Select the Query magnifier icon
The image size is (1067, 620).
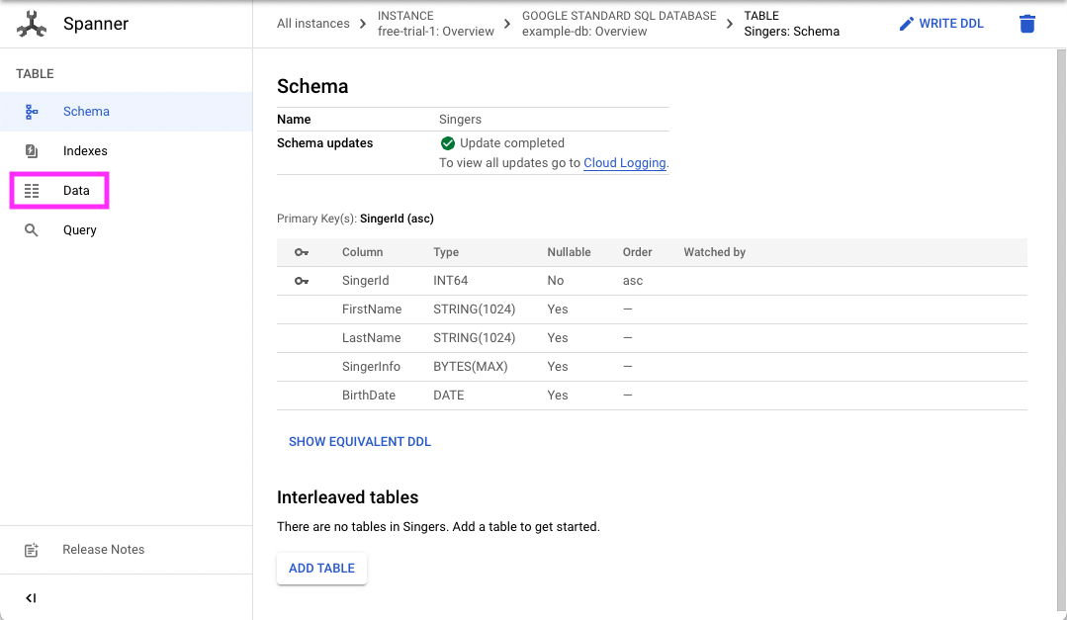(x=31, y=229)
